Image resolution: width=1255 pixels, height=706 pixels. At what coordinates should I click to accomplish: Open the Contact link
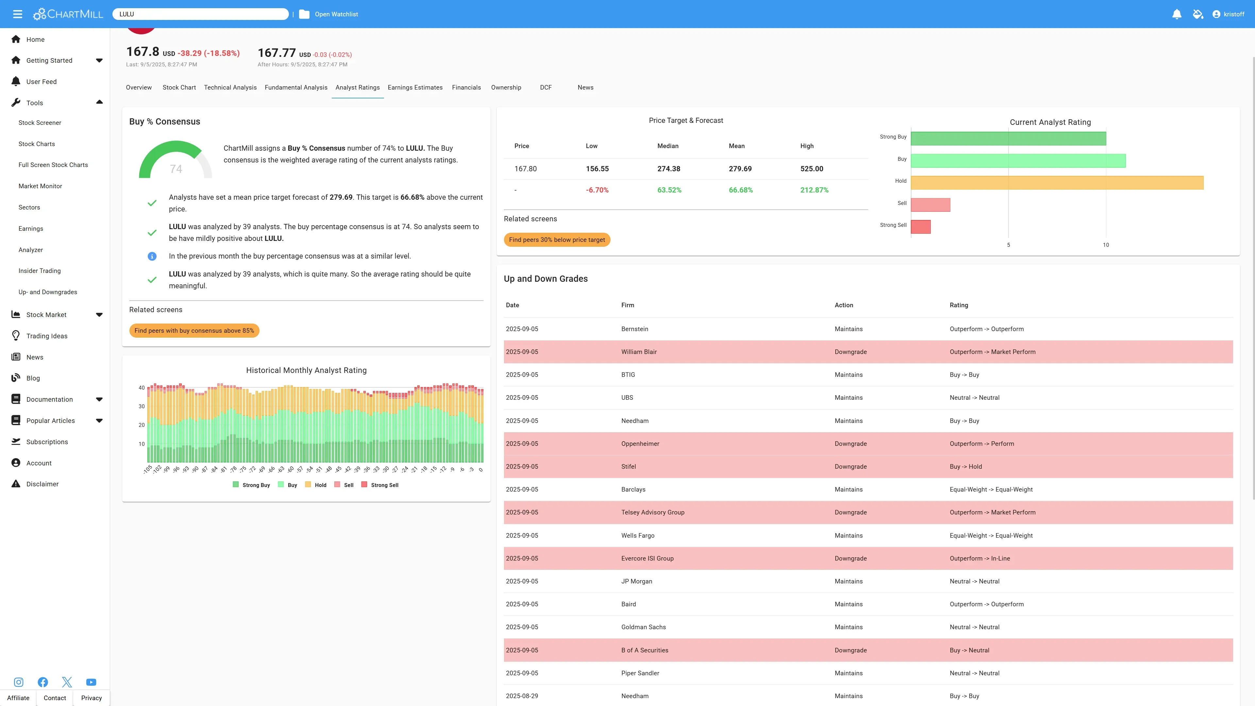55,698
